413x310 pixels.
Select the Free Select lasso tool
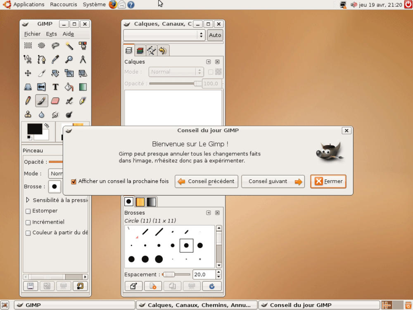point(55,45)
